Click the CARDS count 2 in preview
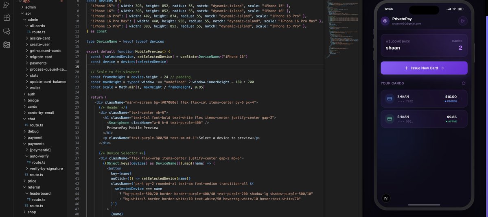This screenshot has width=488, height=217. click(460, 48)
